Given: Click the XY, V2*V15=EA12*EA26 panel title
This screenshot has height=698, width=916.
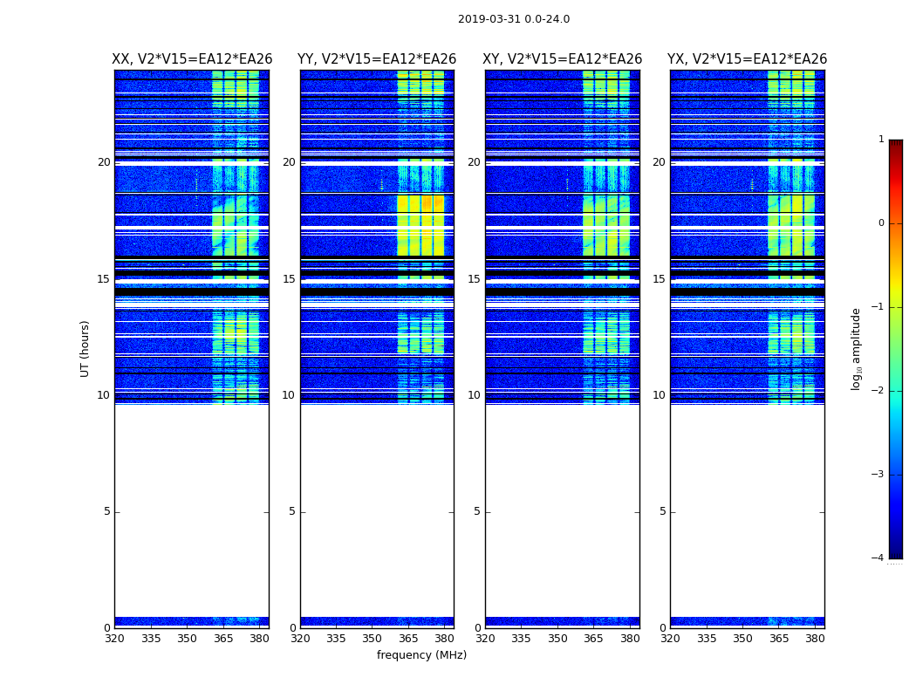Looking at the screenshot, I should point(562,59).
